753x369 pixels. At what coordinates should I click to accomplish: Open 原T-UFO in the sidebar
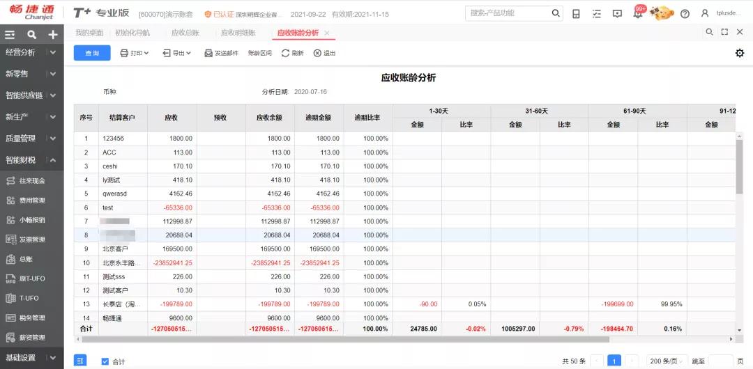[31, 278]
